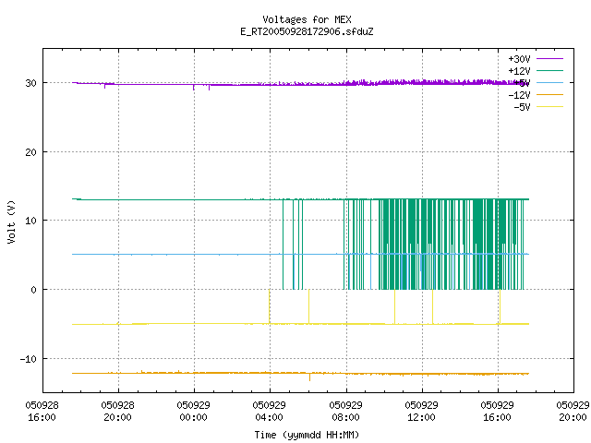Click the green +12V legend line sample

point(549,70)
